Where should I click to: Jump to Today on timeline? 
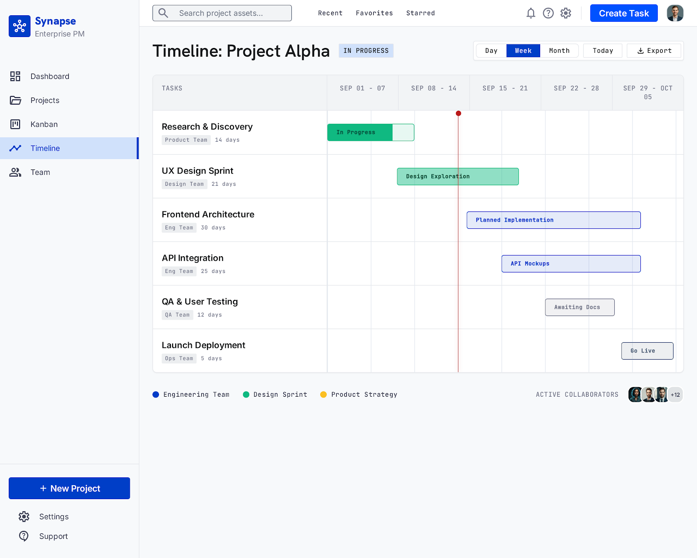pyautogui.click(x=603, y=51)
